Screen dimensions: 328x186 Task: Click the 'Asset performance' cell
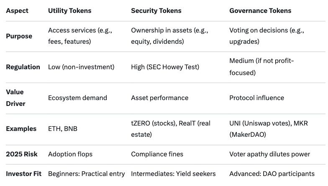click(159, 98)
